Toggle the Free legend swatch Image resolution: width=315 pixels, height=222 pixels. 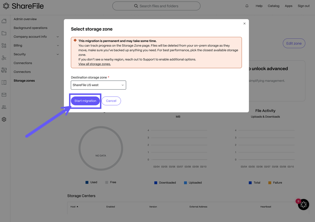click(107, 182)
